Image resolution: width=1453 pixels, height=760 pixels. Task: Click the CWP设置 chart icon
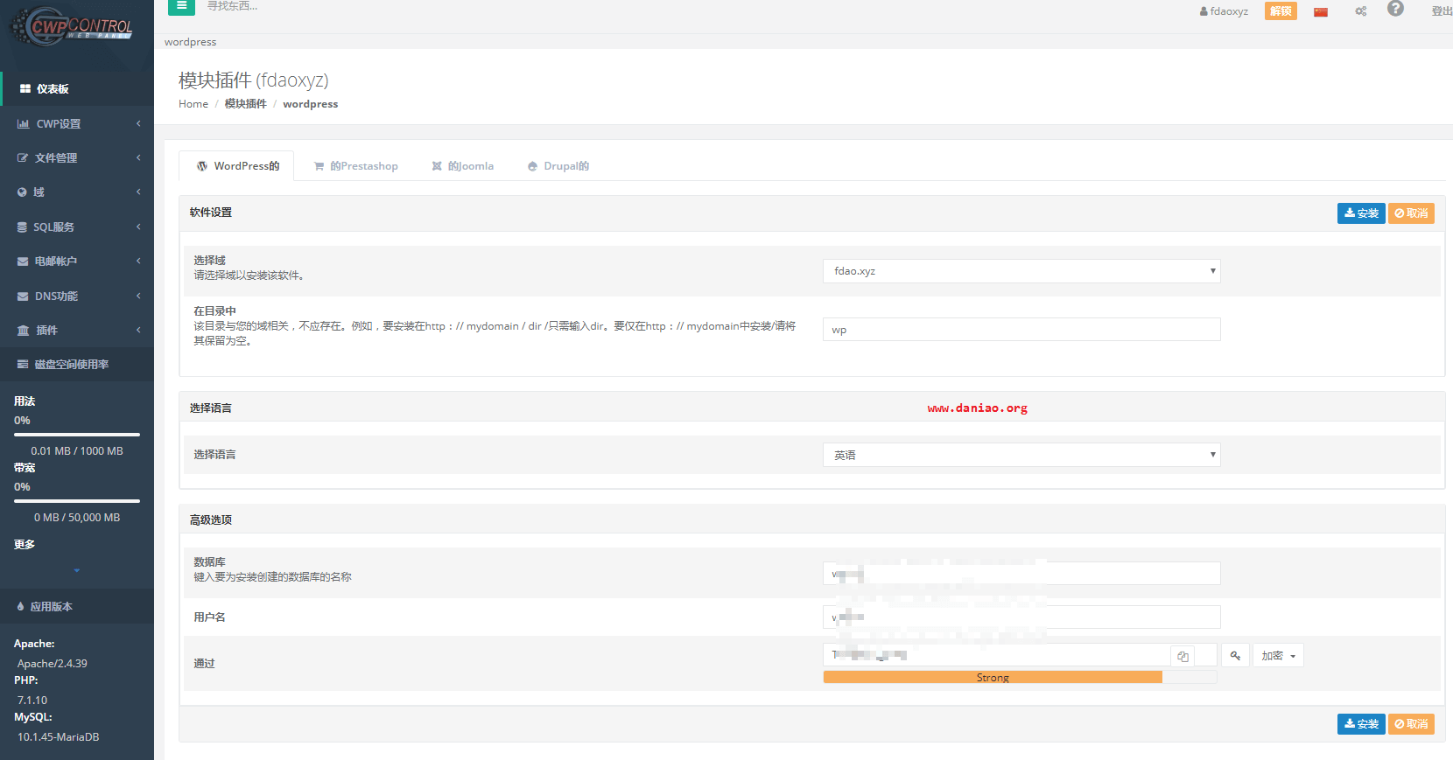[24, 124]
